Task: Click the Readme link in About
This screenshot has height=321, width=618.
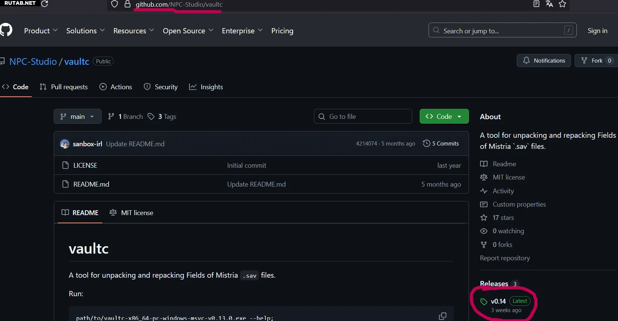Action: pyautogui.click(x=504, y=164)
